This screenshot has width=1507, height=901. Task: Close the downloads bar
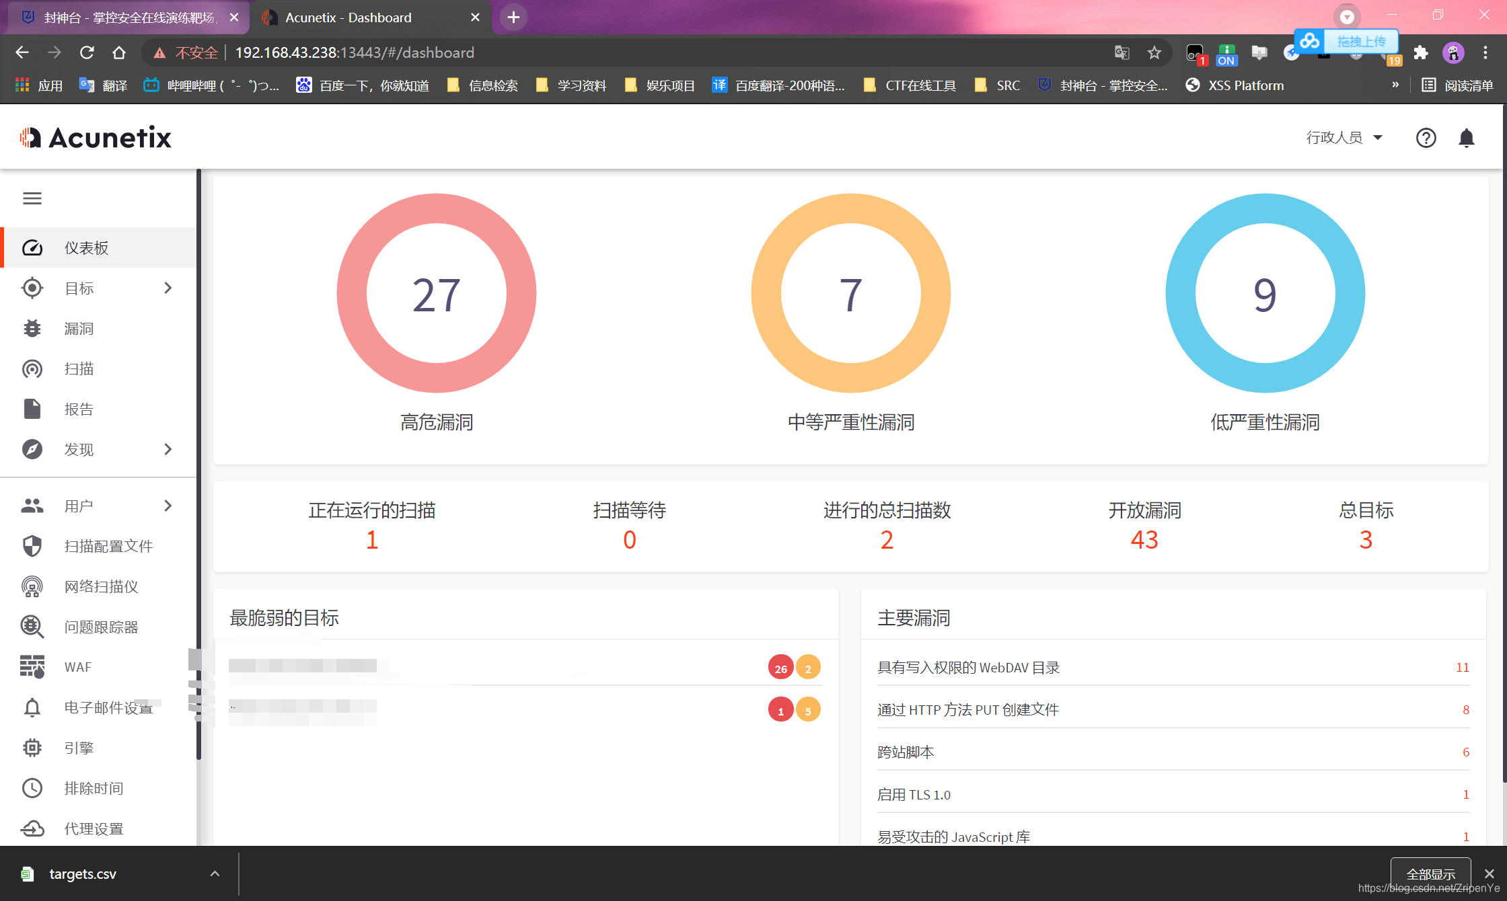tap(1489, 873)
